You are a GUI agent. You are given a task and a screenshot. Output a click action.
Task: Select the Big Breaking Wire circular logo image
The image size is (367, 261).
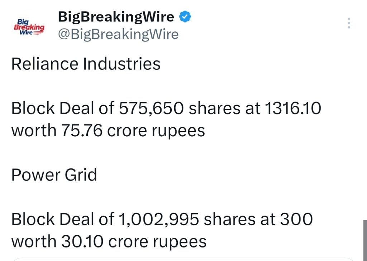(29, 26)
